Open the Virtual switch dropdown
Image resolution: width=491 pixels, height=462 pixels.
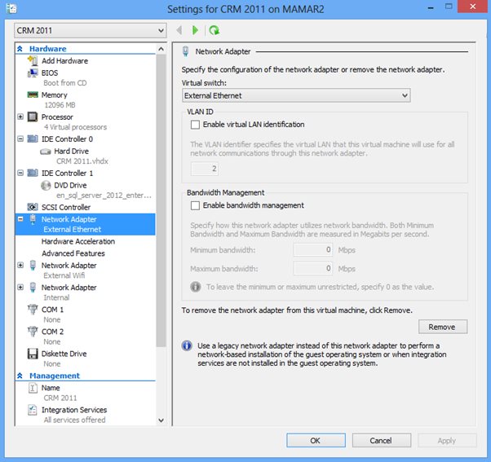tap(295, 95)
